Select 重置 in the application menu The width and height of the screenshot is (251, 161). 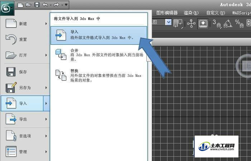(25, 39)
